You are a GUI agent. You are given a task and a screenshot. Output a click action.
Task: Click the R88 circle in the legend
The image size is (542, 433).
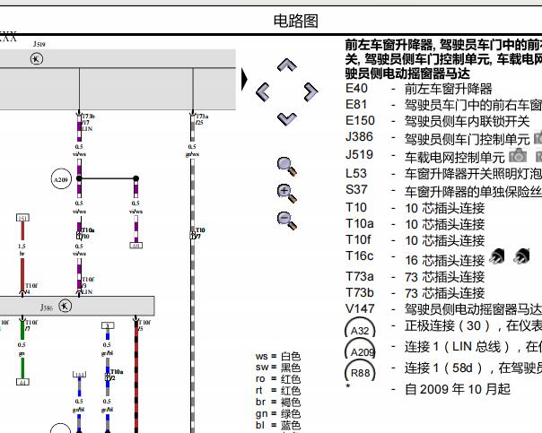(x=360, y=372)
